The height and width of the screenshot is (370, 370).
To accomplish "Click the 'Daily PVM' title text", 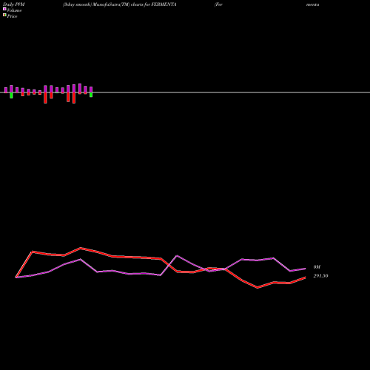I will 14,4.
